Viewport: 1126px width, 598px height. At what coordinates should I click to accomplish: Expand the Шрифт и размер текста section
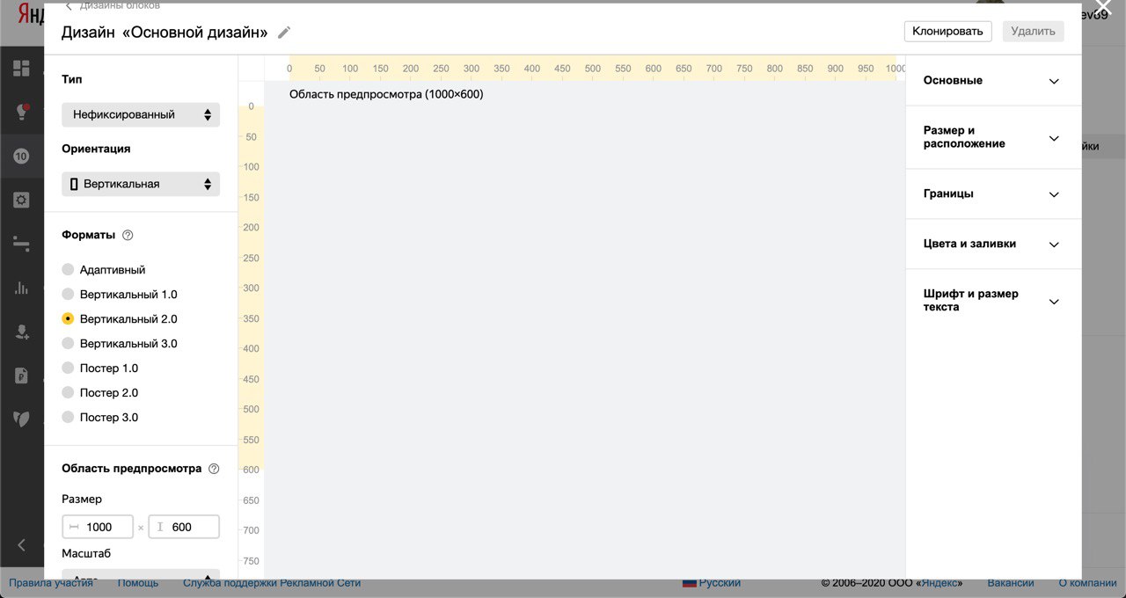click(x=993, y=301)
